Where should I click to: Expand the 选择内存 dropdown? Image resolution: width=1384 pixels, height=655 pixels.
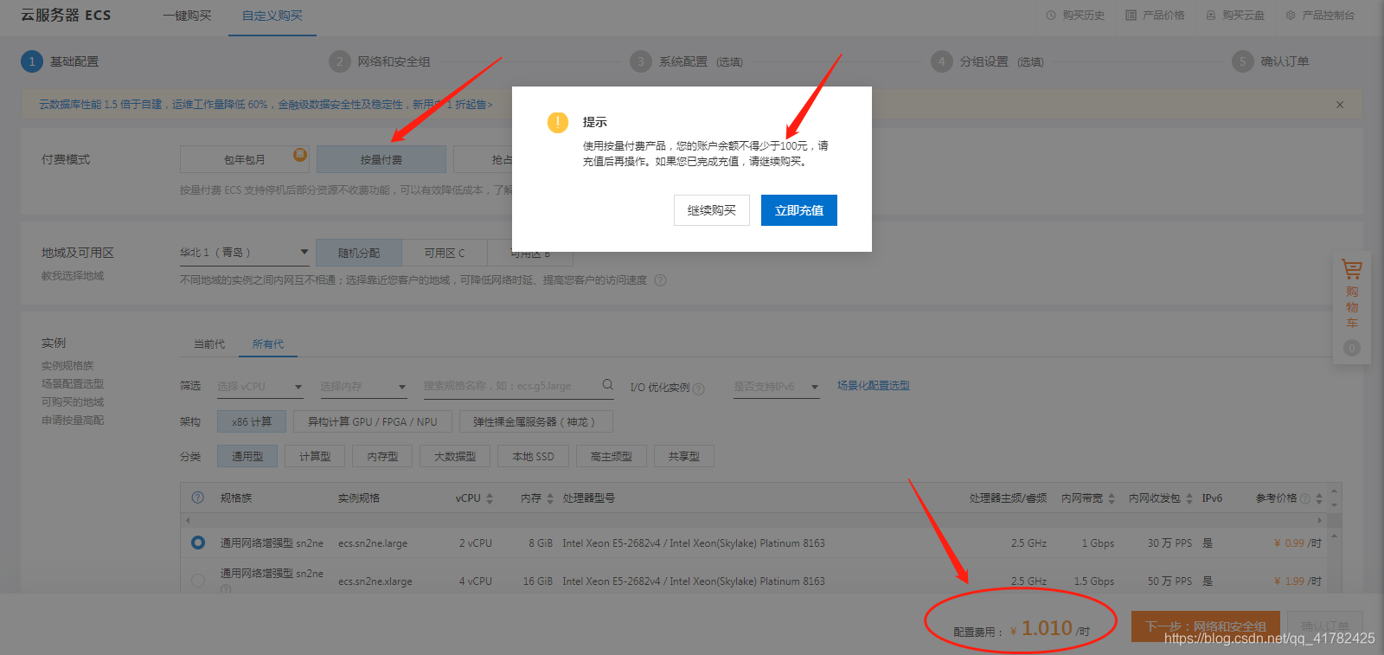coord(363,387)
